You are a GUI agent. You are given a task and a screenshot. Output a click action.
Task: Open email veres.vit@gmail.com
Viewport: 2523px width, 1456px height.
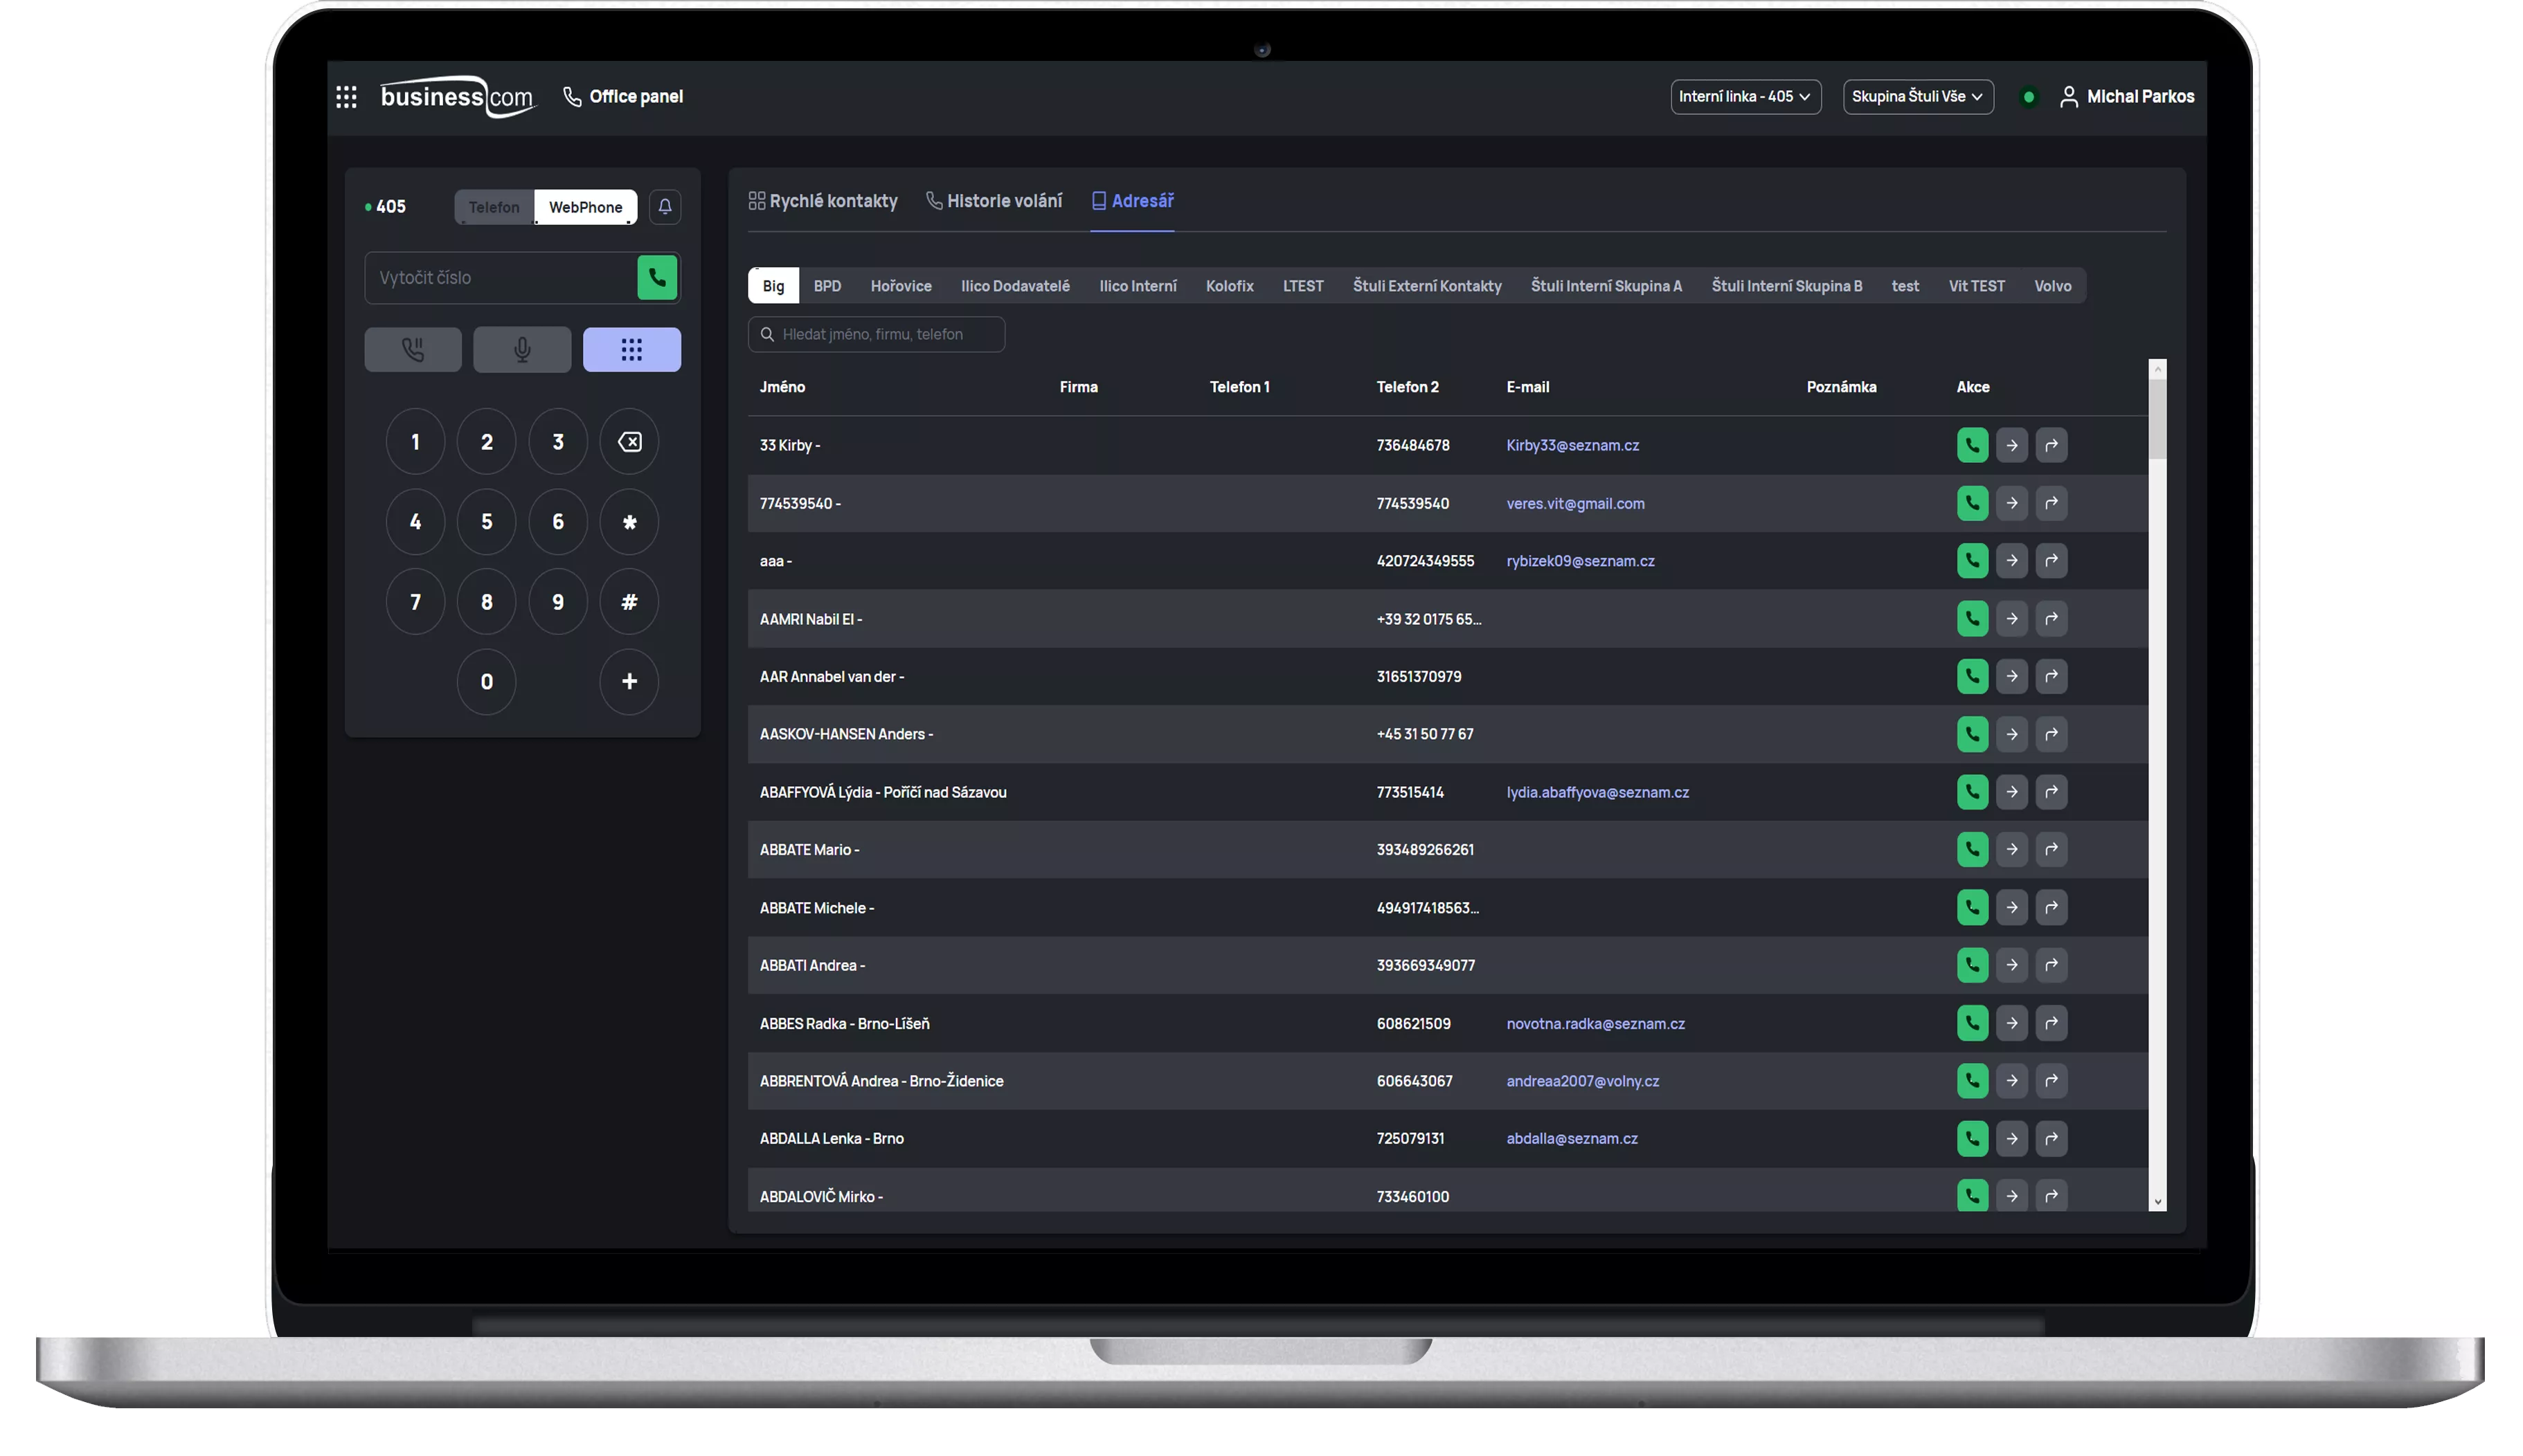click(1574, 503)
